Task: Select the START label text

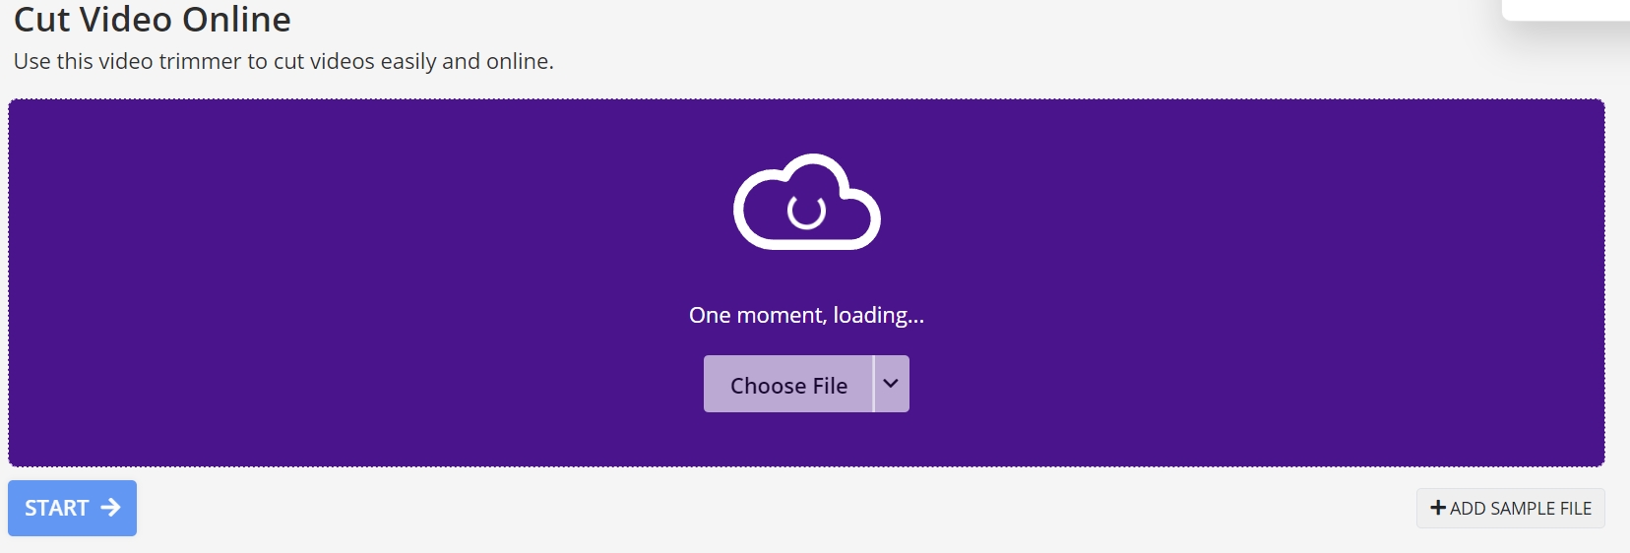Action: point(57,508)
